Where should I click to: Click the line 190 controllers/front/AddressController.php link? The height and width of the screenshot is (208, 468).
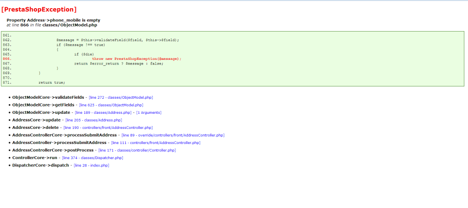[x=108, y=128]
